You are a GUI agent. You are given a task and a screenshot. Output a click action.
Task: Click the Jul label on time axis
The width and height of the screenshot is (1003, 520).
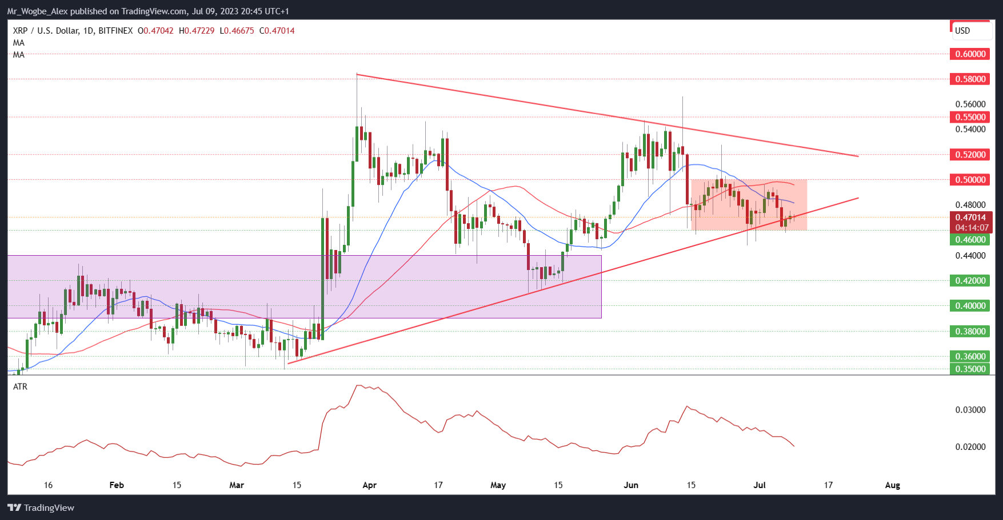[759, 485]
